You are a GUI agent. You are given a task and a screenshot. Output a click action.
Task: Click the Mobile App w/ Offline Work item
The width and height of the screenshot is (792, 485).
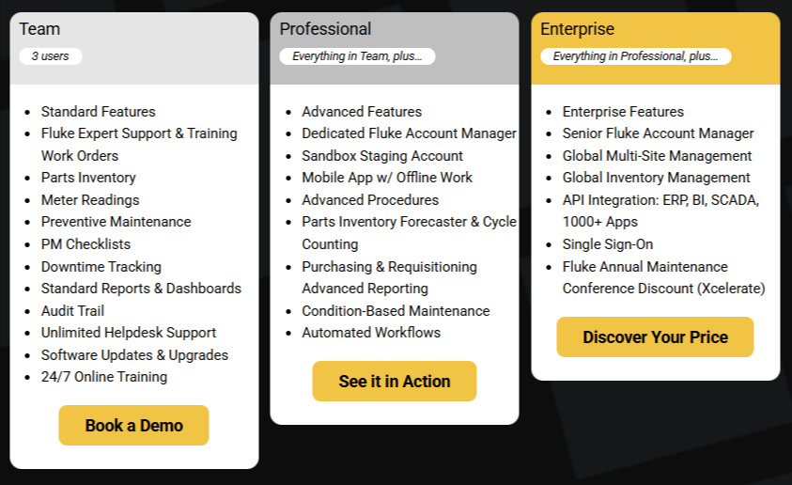387,178
